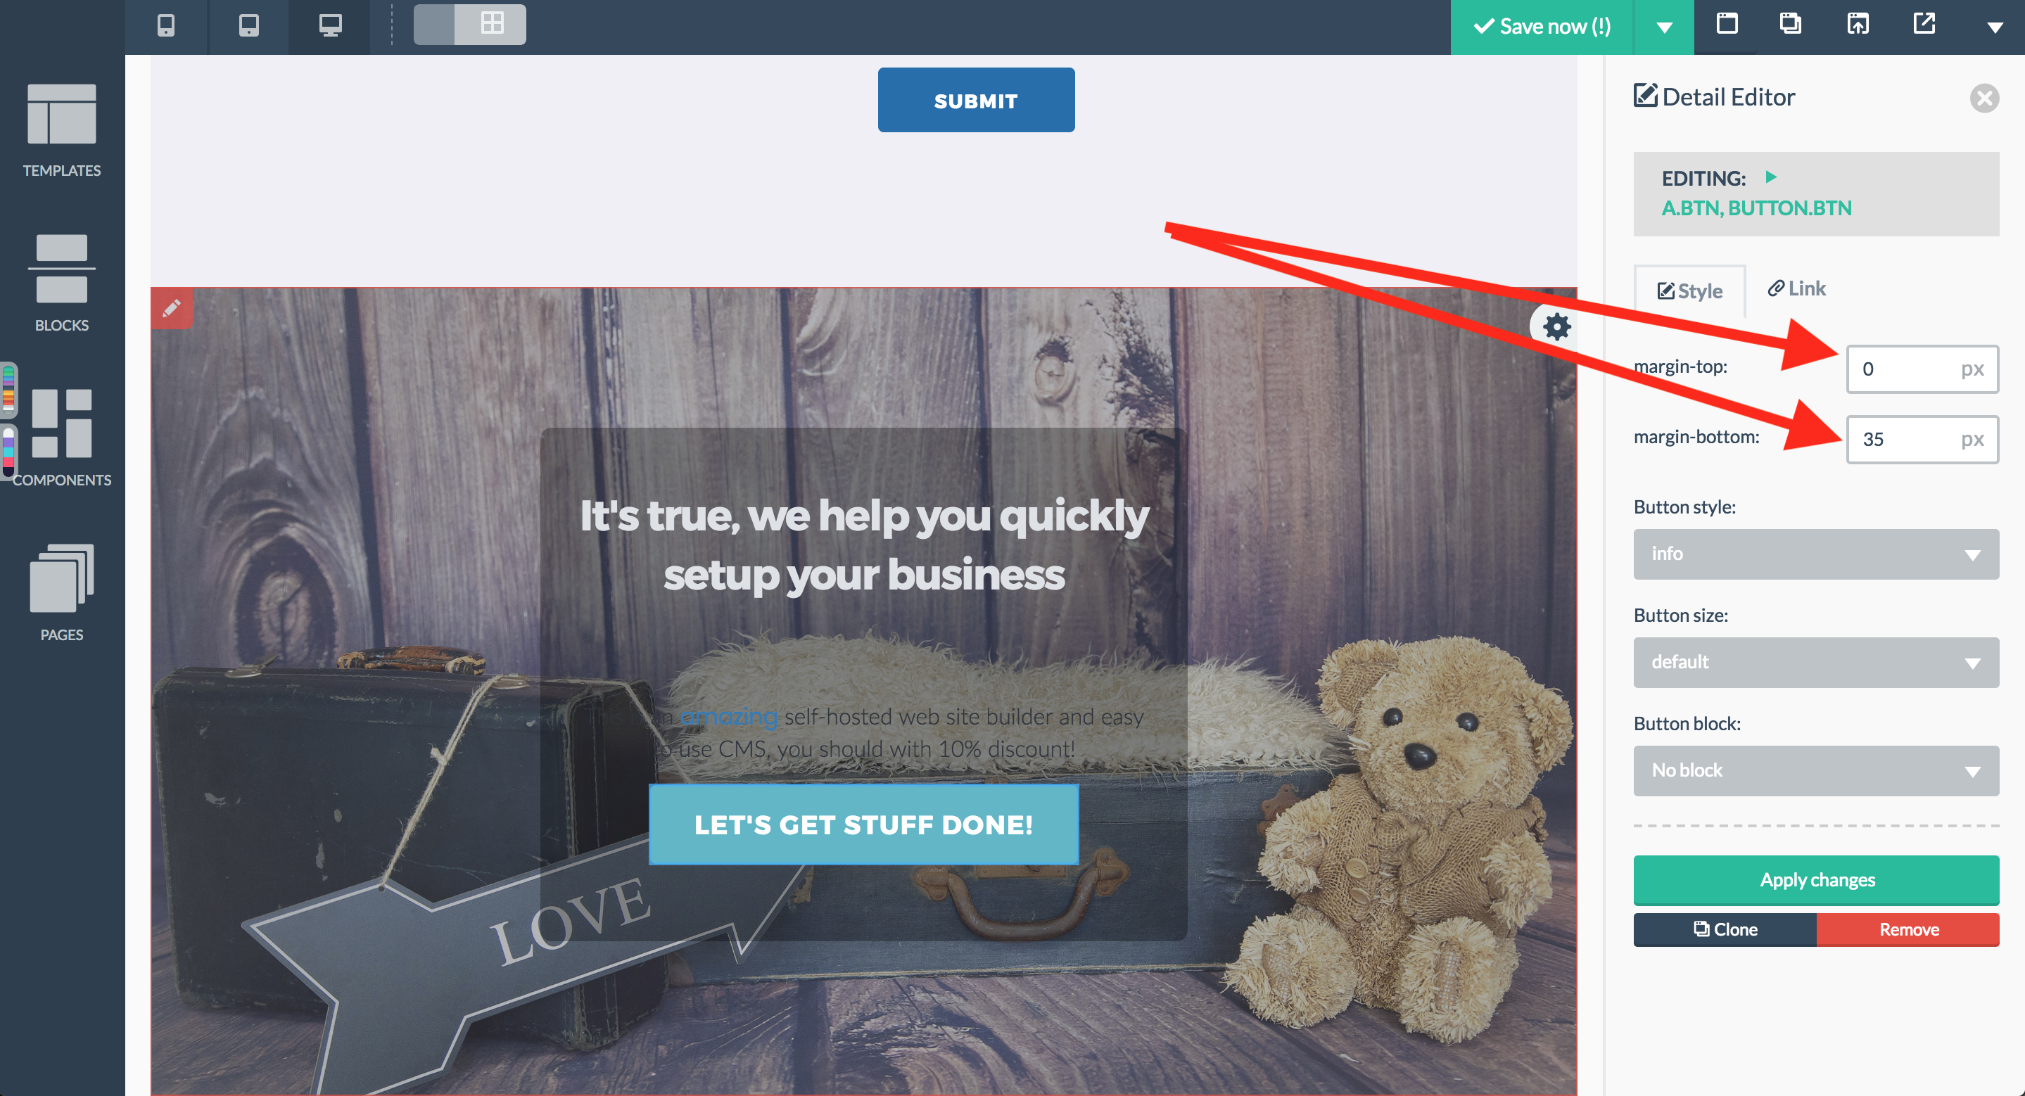
Task: Switch to tablet preview
Action: [x=248, y=26]
